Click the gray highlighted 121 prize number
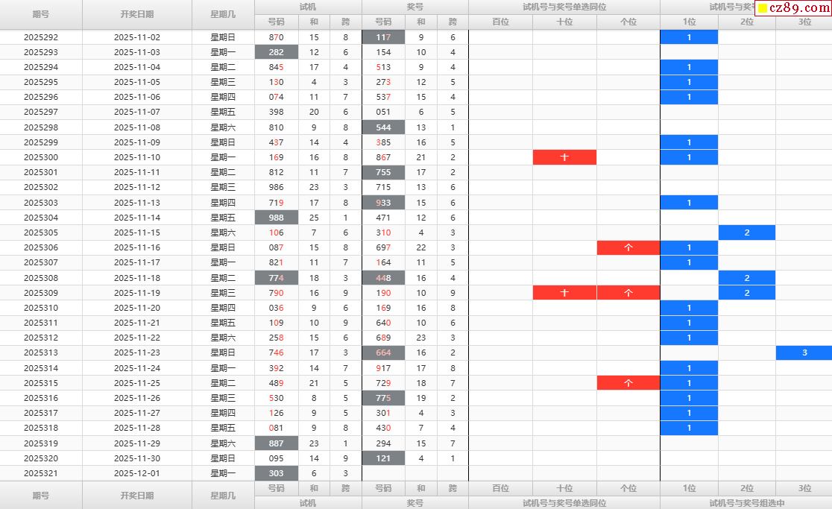 pyautogui.click(x=383, y=458)
